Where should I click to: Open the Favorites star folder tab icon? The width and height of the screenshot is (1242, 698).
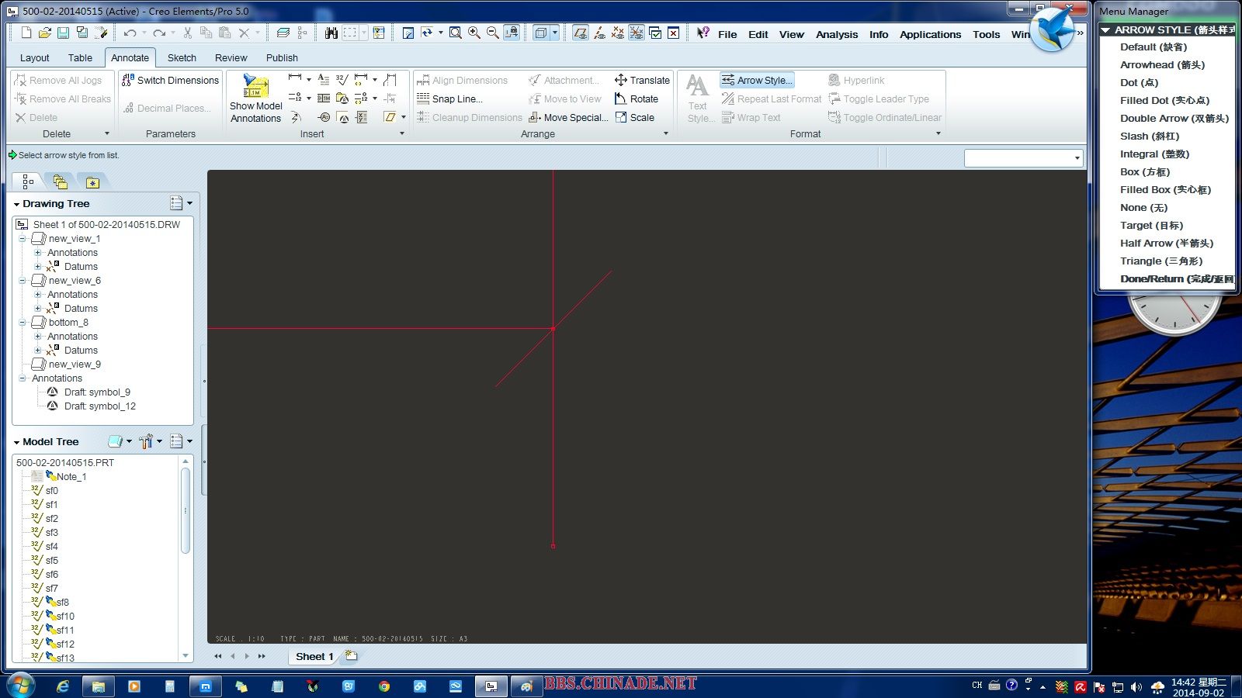point(92,182)
